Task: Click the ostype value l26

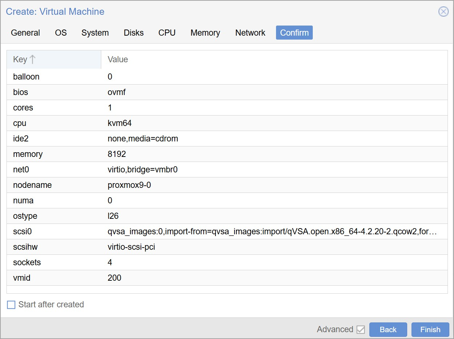Action: pos(113,216)
